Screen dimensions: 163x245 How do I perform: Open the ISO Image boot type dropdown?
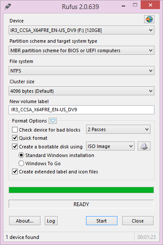pyautogui.click(x=111, y=146)
